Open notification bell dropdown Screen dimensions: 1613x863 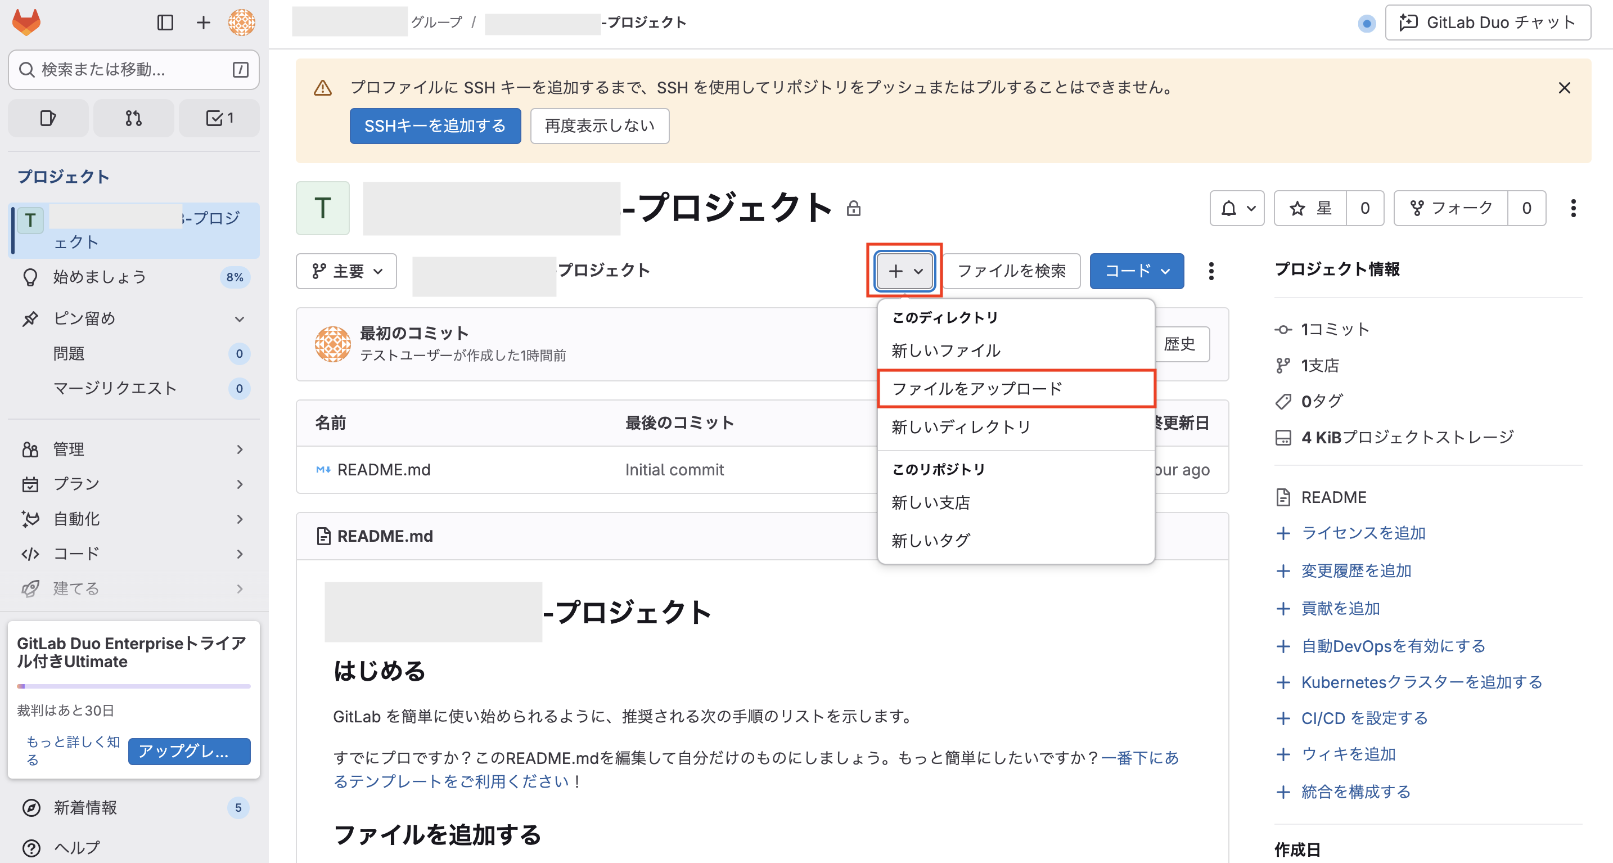click(1237, 208)
